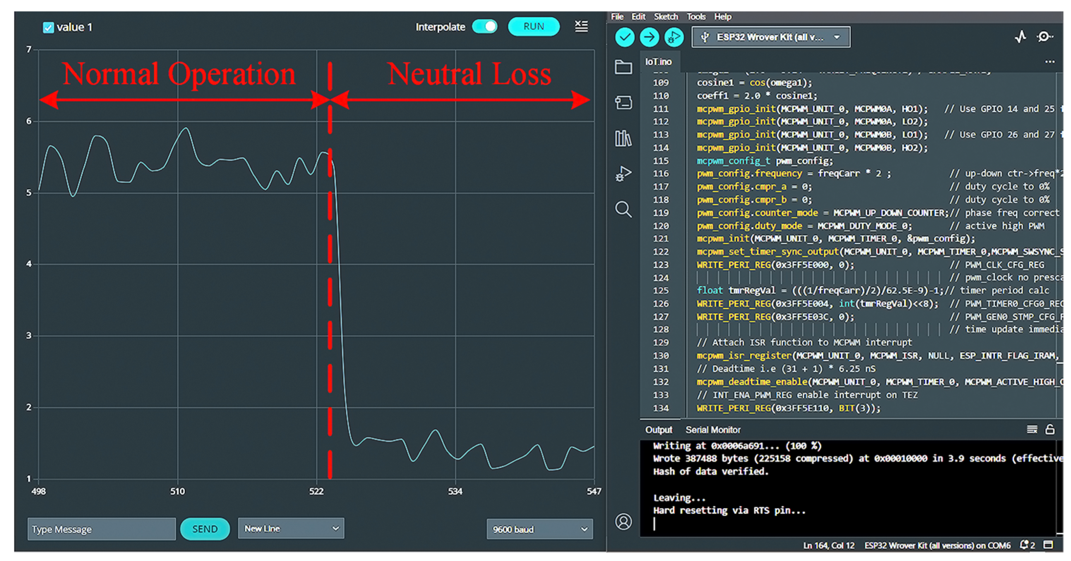Uncheck the value 1 checkbox

pos(48,28)
